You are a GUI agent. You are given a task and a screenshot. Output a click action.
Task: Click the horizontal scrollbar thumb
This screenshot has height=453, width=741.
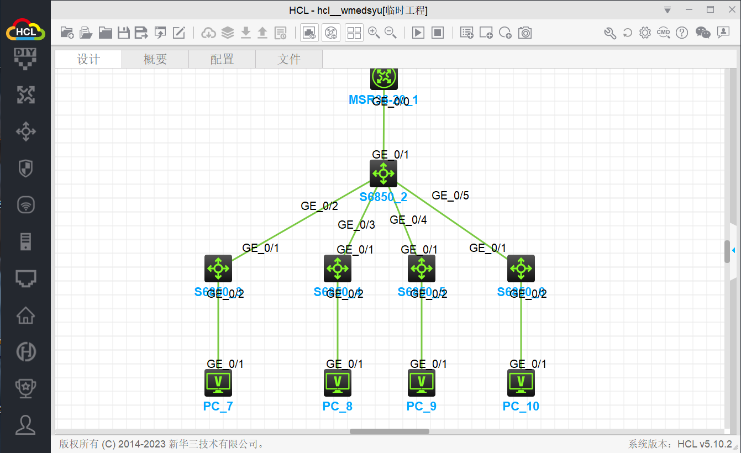390,431
